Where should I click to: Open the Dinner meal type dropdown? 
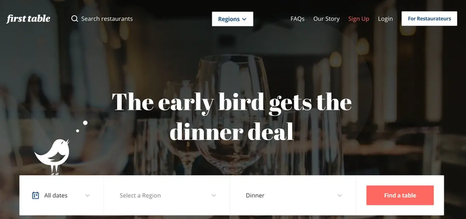293,195
